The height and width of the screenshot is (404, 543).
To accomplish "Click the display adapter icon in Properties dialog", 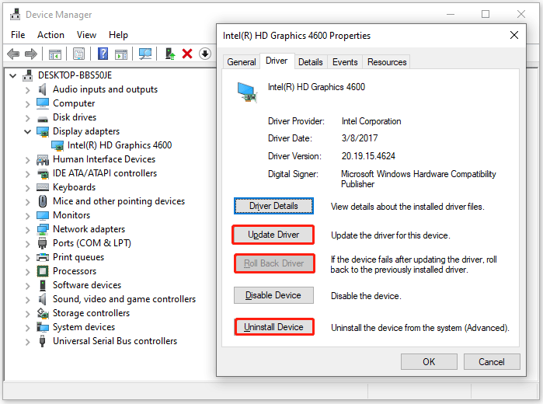I will point(247,92).
